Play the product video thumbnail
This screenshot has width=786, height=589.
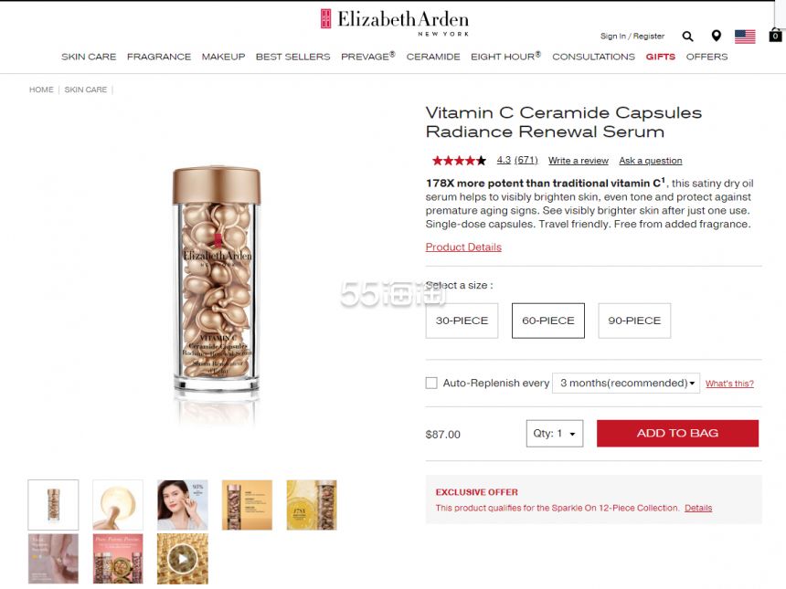(x=183, y=559)
